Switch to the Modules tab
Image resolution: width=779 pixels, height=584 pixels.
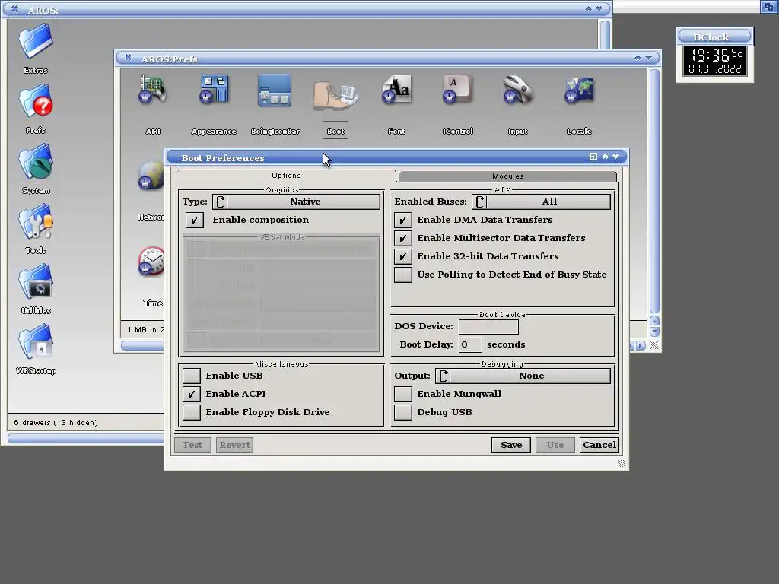507,176
